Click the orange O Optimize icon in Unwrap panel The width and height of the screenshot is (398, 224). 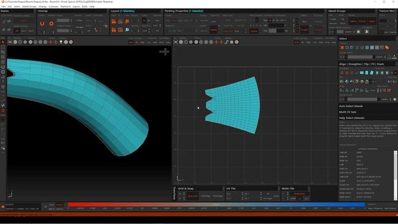point(52,24)
